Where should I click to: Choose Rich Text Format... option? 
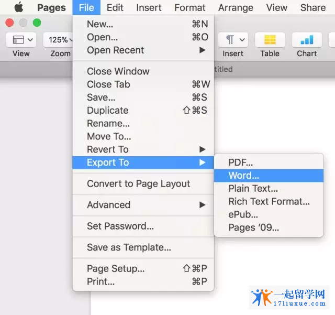coord(269,201)
